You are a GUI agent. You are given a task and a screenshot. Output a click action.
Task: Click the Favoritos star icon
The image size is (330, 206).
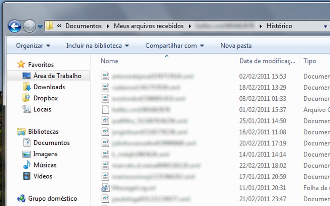click(x=21, y=64)
